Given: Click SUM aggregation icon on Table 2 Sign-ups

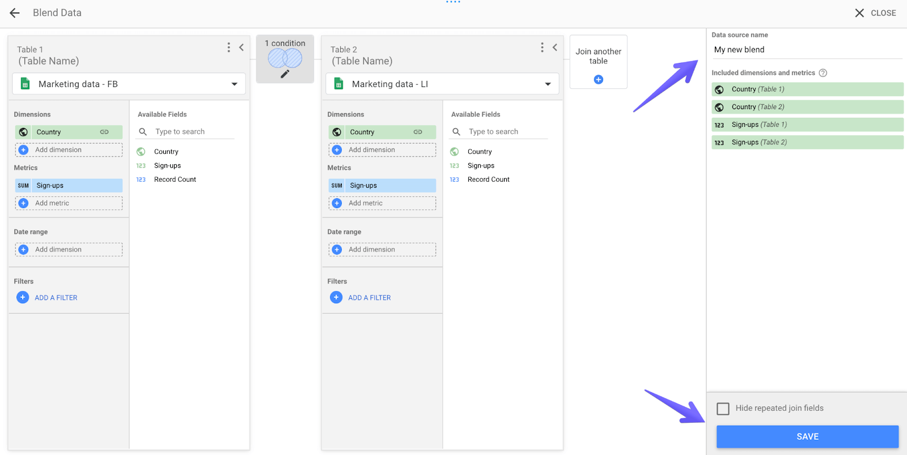Looking at the screenshot, I should [x=337, y=186].
